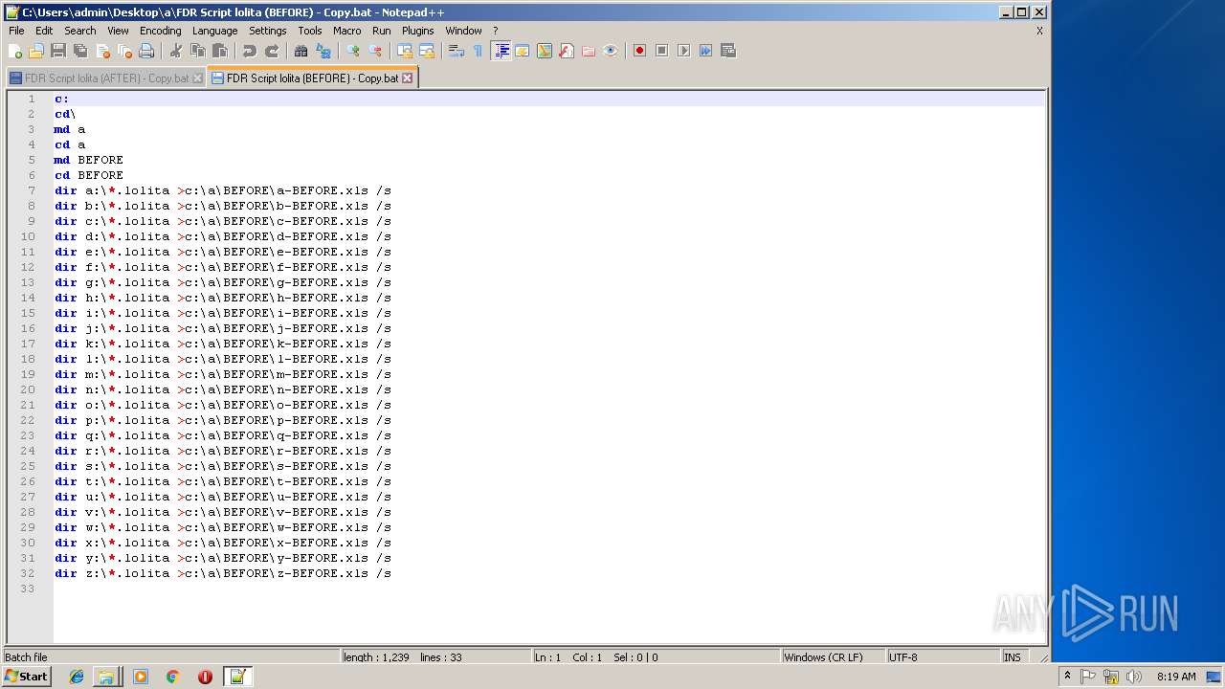The width and height of the screenshot is (1225, 689).
Task: Open Replace dialog from the toolbar
Action: coord(323,51)
